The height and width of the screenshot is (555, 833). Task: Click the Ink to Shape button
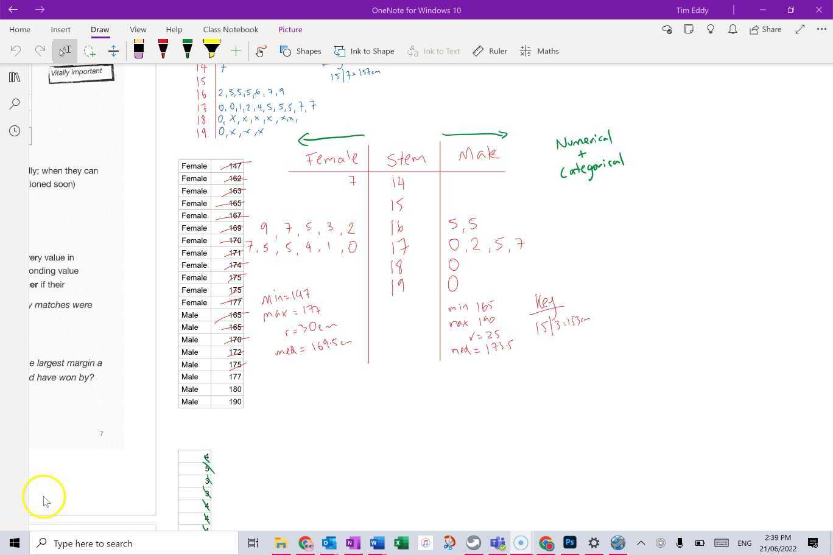coord(364,51)
